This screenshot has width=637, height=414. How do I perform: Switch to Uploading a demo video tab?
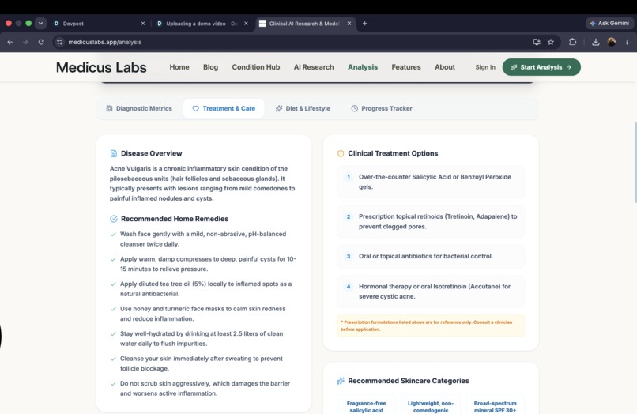[202, 24]
